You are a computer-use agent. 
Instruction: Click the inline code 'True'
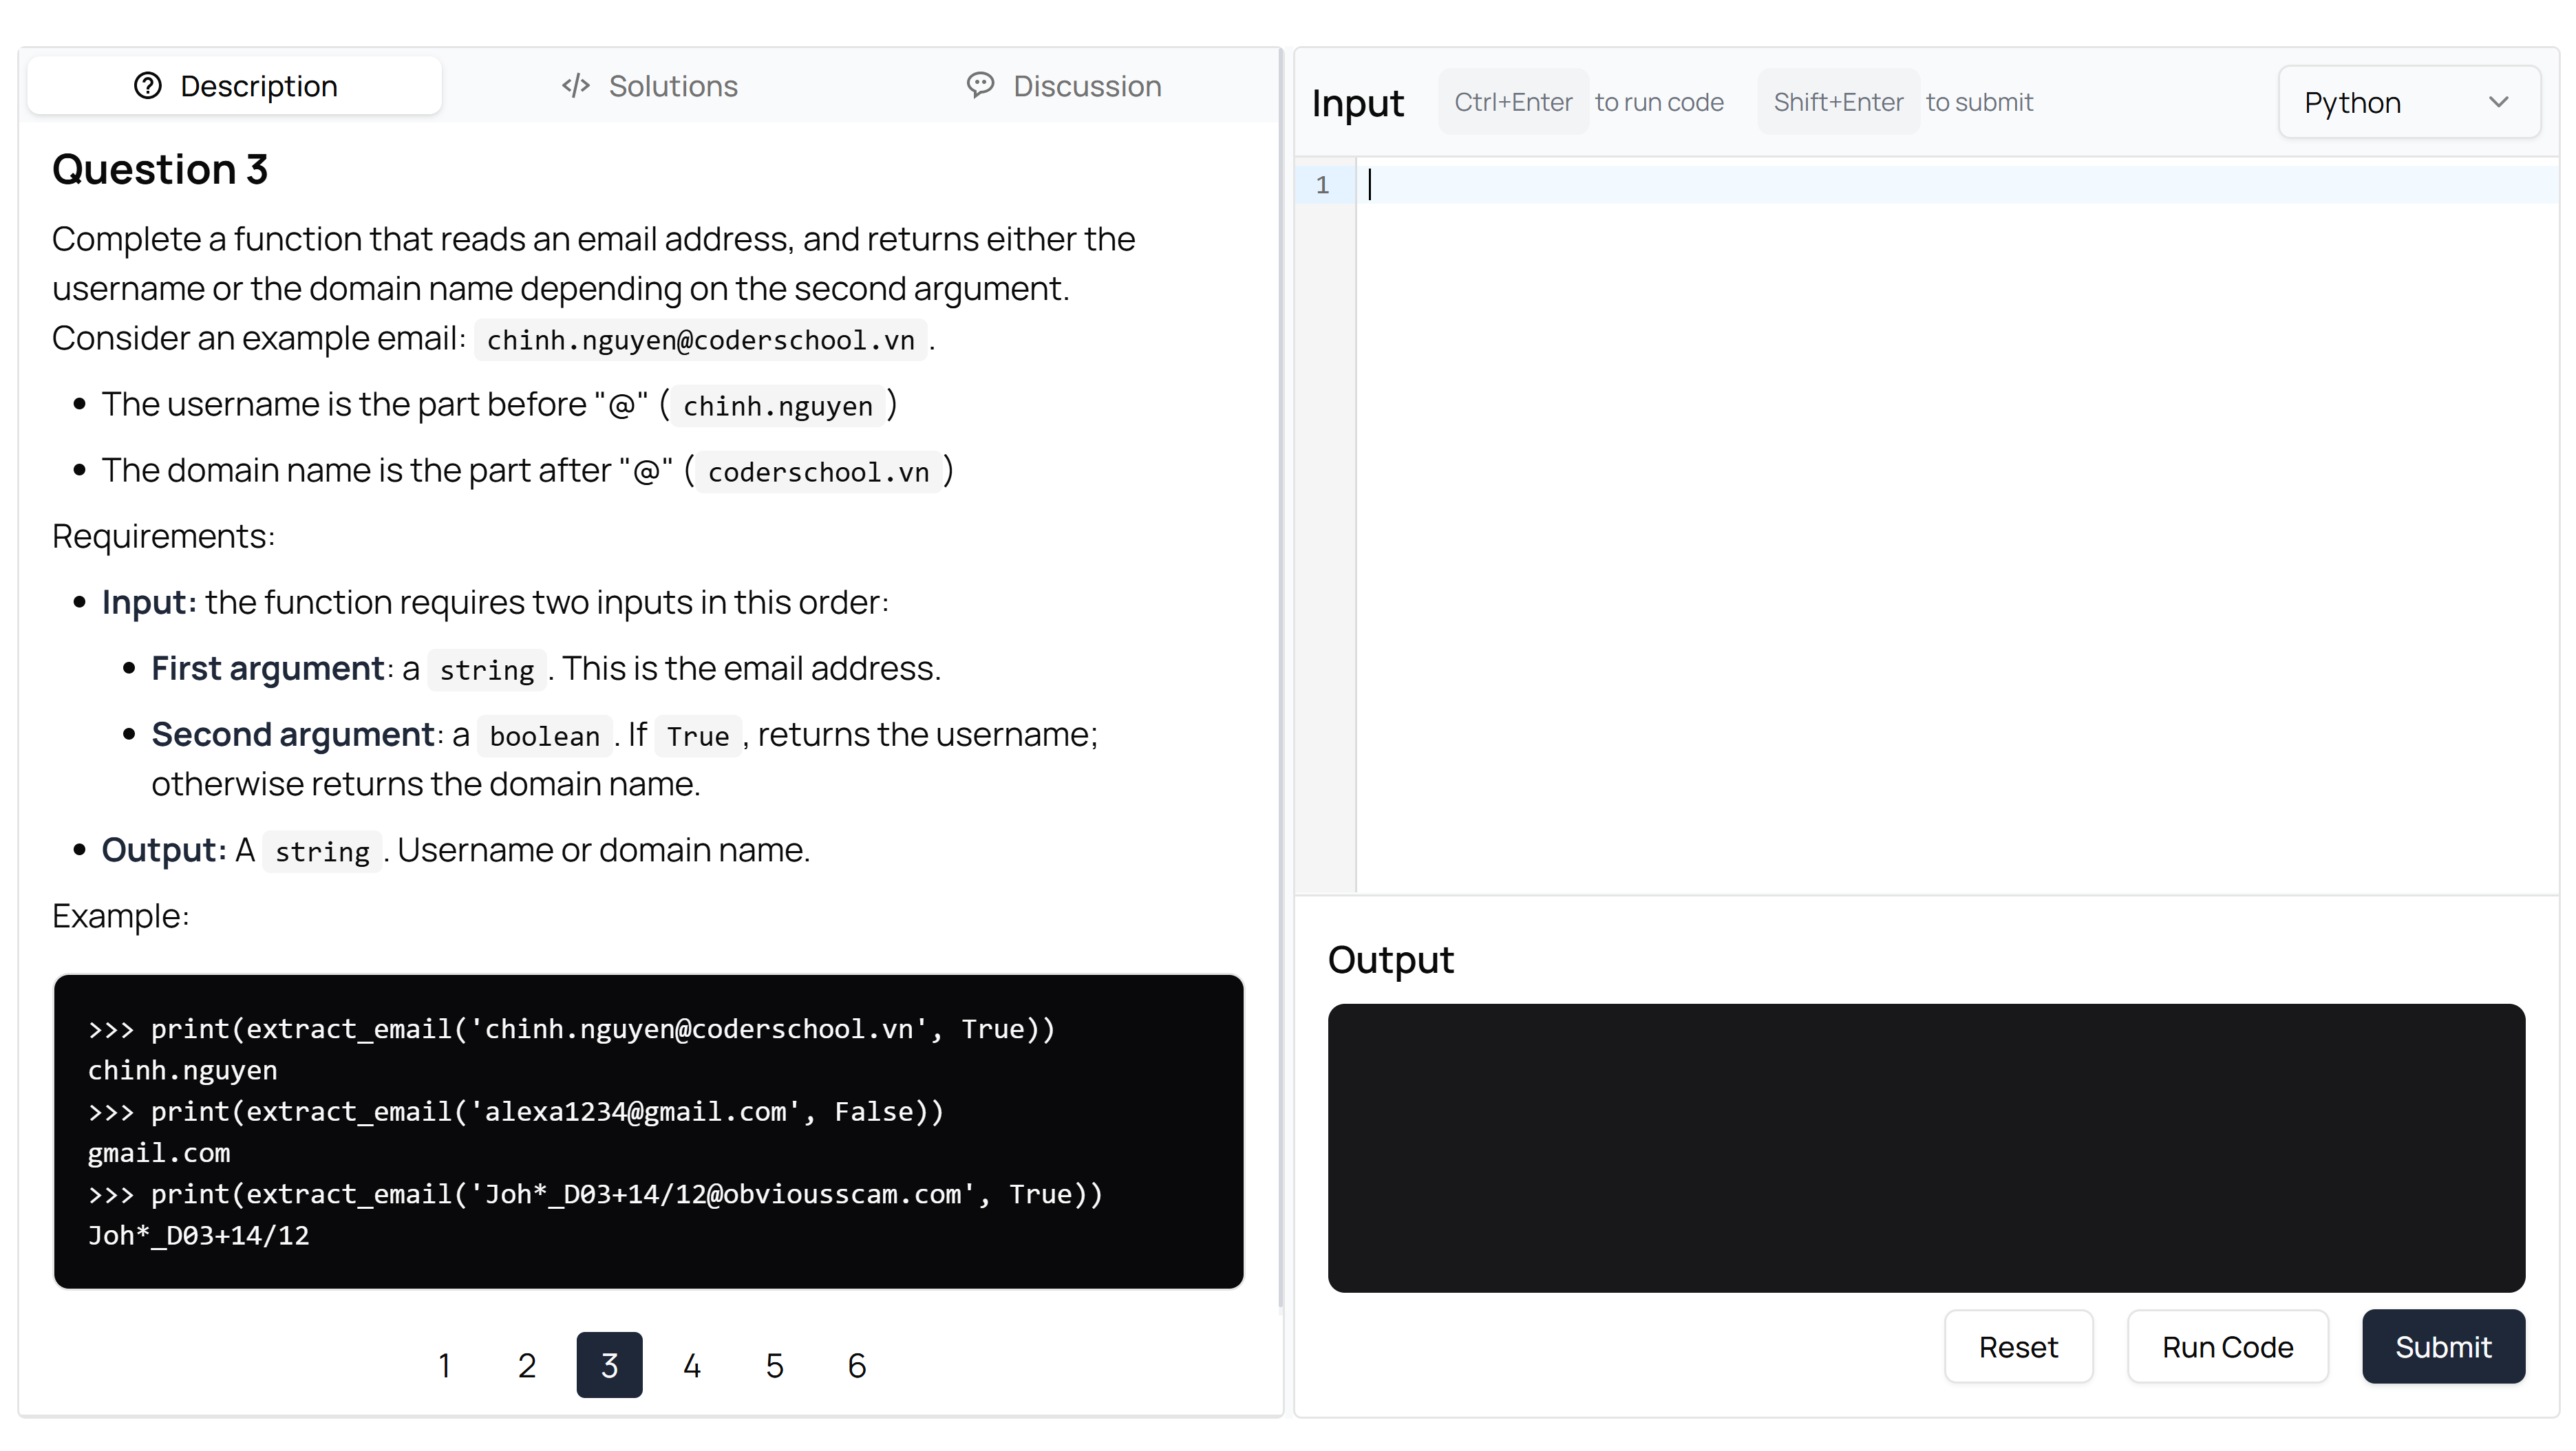point(698,736)
